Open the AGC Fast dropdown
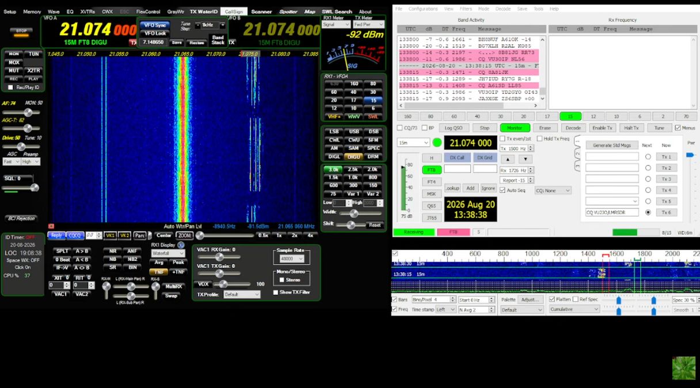 tap(11, 162)
